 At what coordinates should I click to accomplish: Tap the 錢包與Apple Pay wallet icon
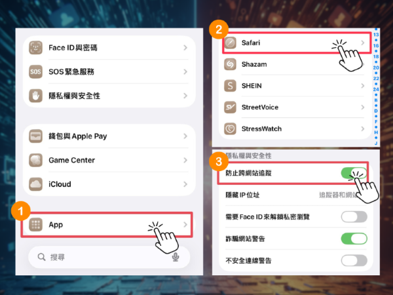pyautogui.click(x=35, y=136)
